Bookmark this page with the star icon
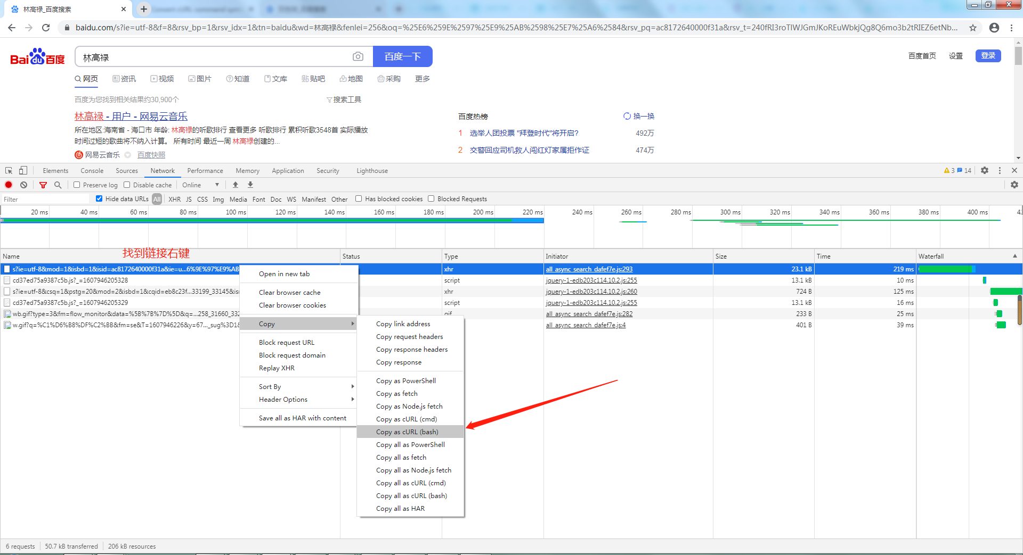1023x555 pixels. pyautogui.click(x=973, y=28)
